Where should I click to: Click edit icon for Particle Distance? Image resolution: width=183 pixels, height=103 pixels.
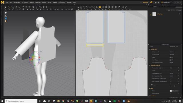pyautogui.click(x=178, y=68)
